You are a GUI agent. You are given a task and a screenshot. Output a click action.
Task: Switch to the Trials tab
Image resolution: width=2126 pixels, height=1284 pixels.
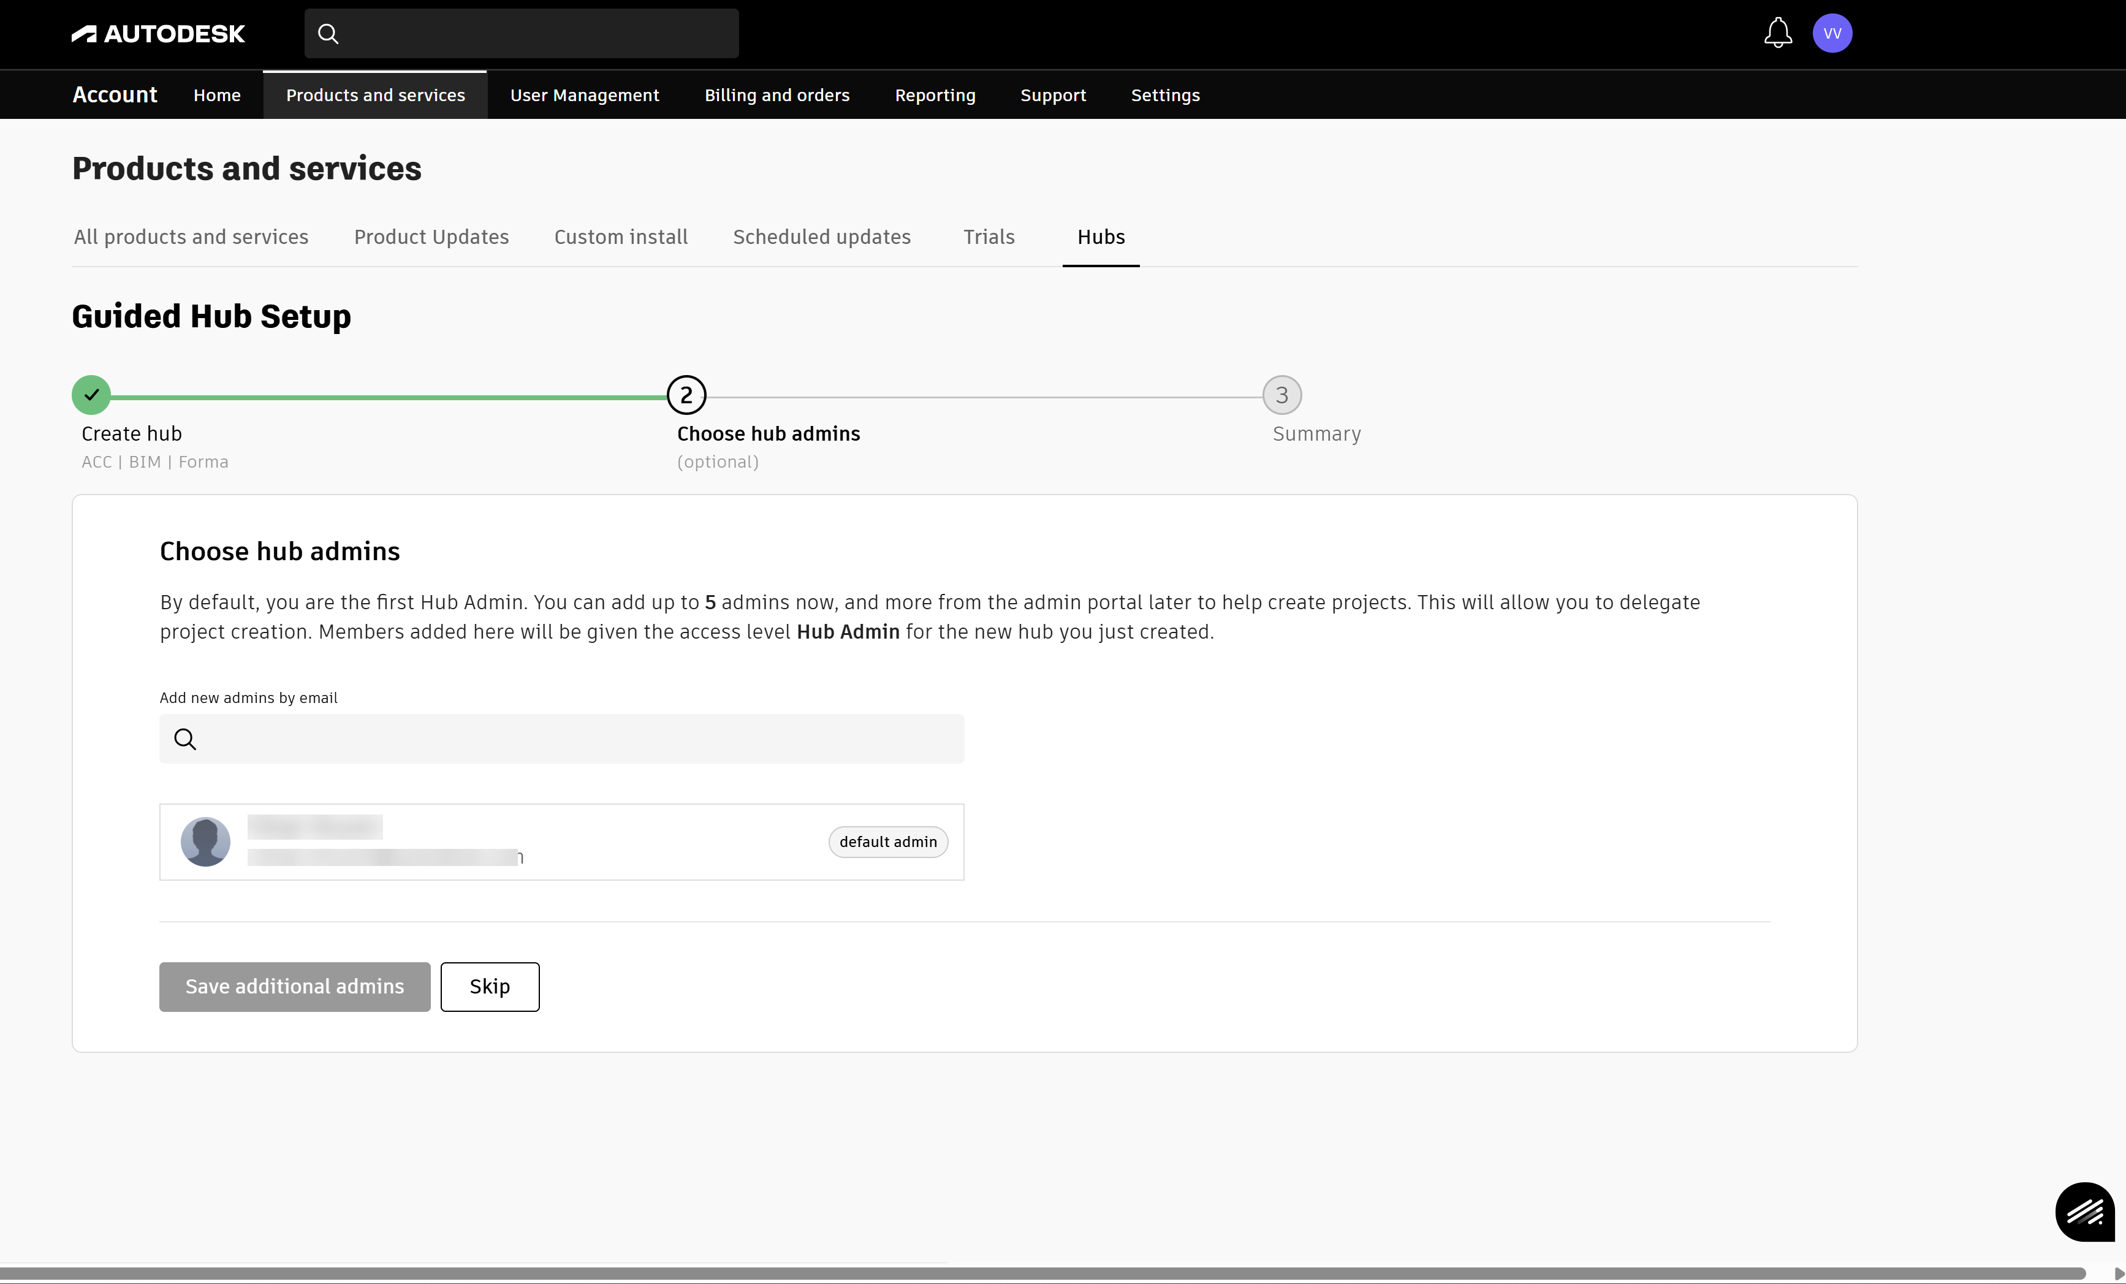[x=989, y=237]
